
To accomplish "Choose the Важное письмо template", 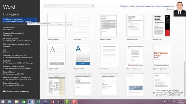I will [x=109, y=26].
